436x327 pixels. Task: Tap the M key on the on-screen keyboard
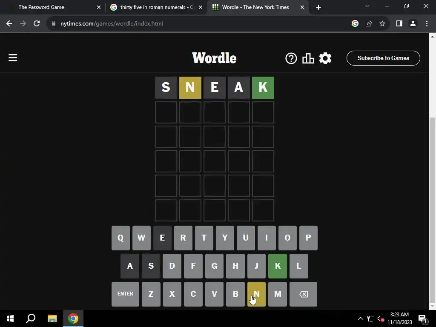(x=278, y=294)
